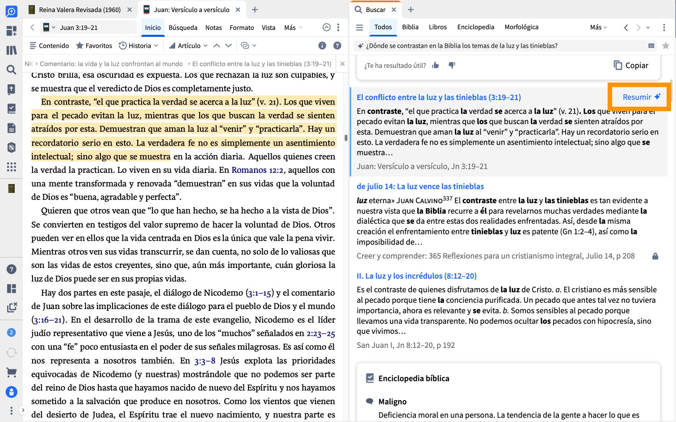Screen dimensions: 676x422
Task: Open the Artículo navigation dropdown
Action: coord(188,46)
